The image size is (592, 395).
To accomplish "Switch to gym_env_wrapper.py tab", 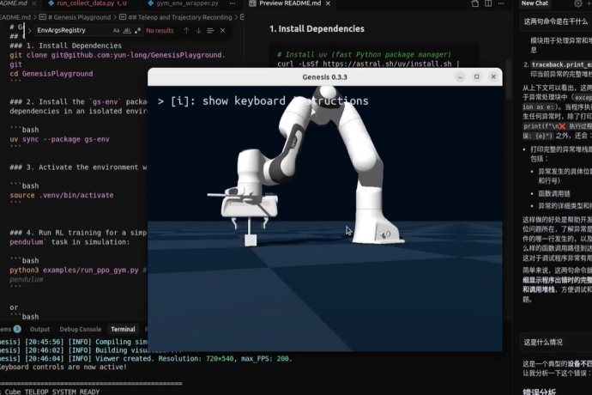I will point(183,3).
